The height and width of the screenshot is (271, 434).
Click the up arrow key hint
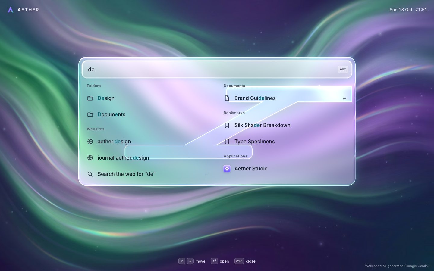182,261
